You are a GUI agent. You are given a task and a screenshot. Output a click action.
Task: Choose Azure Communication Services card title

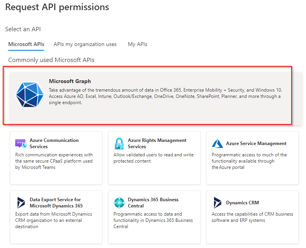click(54, 143)
